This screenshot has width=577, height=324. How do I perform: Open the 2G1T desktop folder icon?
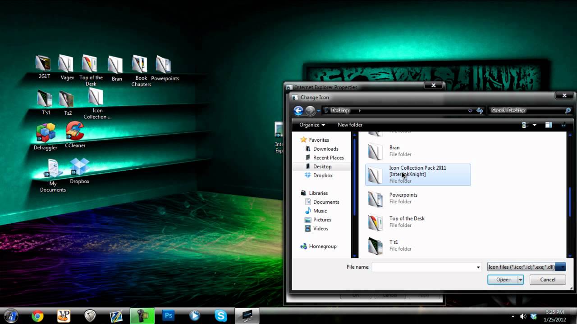pos(44,67)
